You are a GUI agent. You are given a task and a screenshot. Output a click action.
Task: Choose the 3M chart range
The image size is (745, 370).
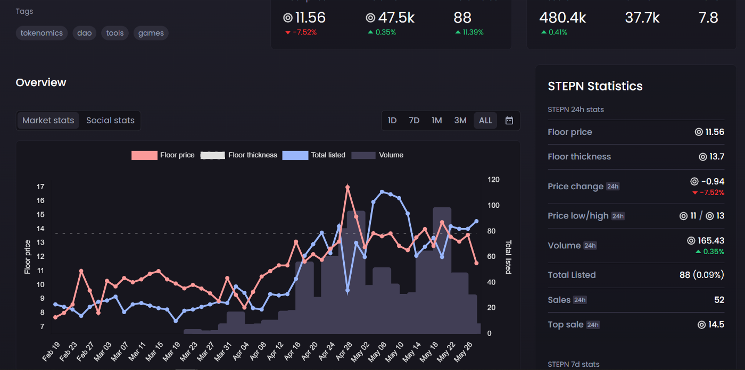460,120
